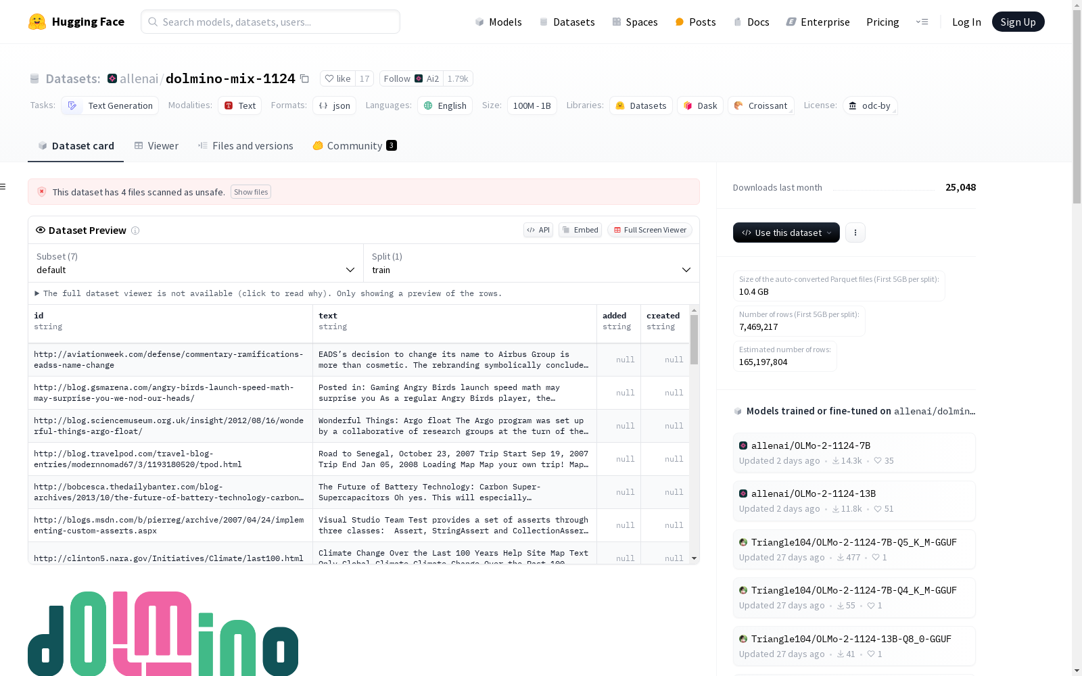
Task: Click the Sign Up button
Action: (x=1018, y=22)
